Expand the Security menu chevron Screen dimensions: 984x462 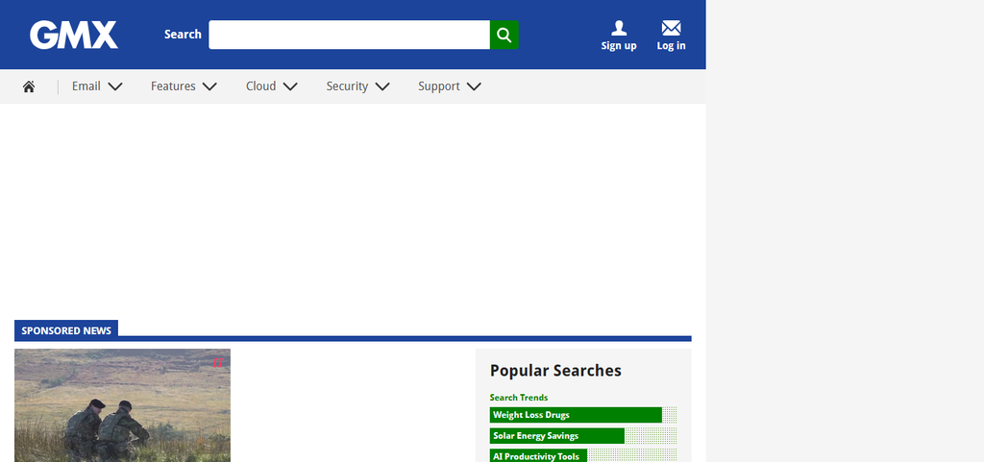coord(382,86)
